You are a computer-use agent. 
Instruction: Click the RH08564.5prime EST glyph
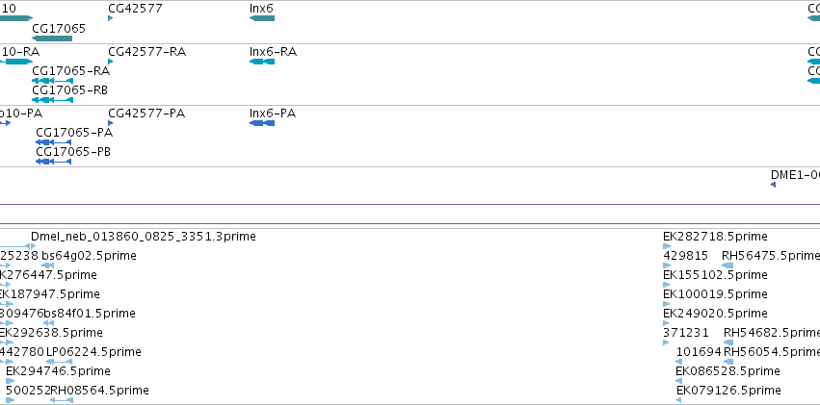tap(62, 400)
